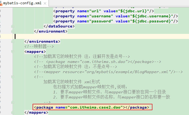Viewport: 189px width, 115px height.
Task: Click the name="password" attribute
Action: coord(95,21)
